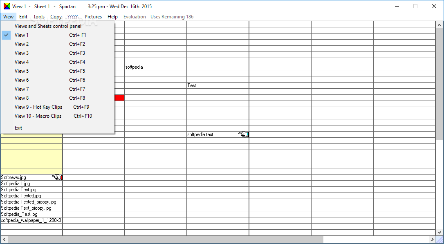This screenshot has width=444, height=244.
Task: Select the red colored cell
Action: [x=120, y=98]
